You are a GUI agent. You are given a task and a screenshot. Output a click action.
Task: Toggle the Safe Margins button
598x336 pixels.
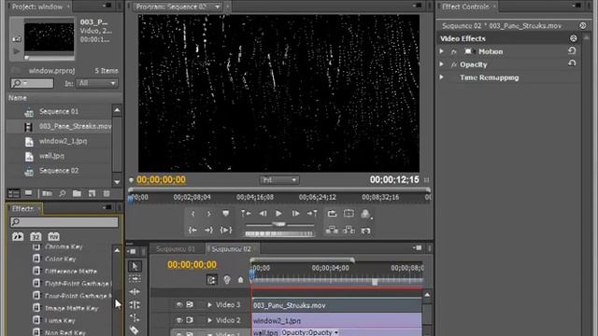pyautogui.click(x=349, y=214)
